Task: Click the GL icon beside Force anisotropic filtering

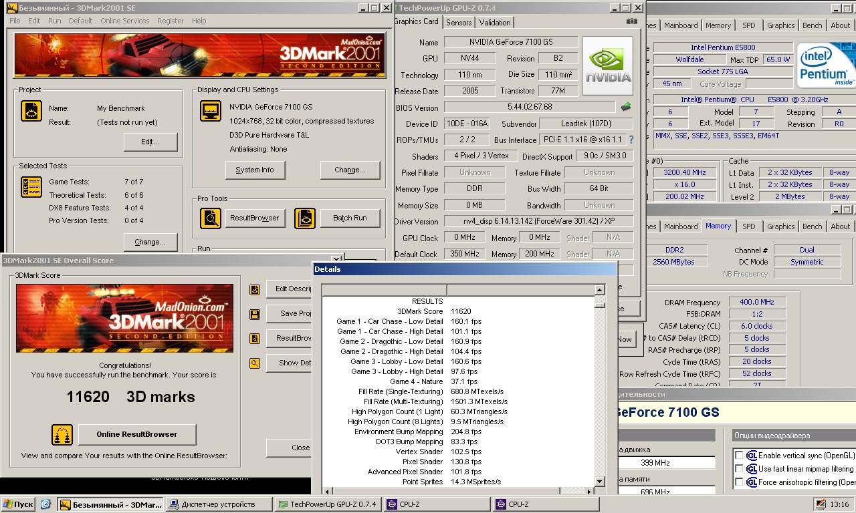Action: click(x=752, y=482)
